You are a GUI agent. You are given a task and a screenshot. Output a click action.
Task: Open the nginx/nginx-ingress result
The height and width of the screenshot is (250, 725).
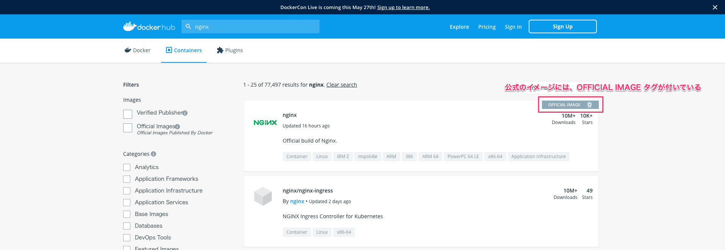pyautogui.click(x=308, y=191)
